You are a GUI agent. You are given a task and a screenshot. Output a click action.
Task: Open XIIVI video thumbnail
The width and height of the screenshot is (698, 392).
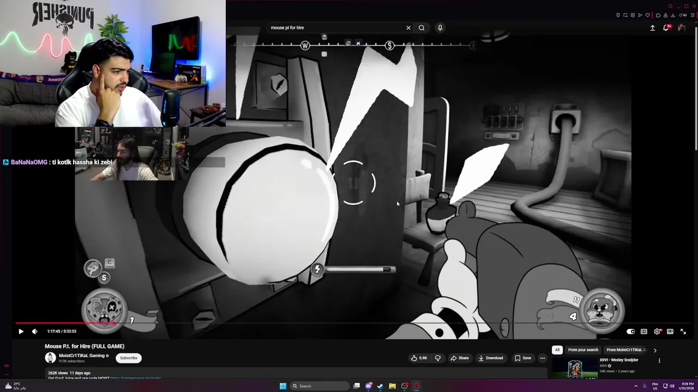pos(574,369)
